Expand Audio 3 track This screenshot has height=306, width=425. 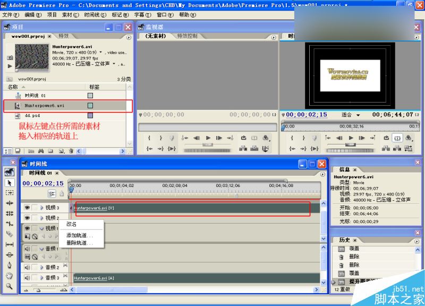click(x=42, y=277)
